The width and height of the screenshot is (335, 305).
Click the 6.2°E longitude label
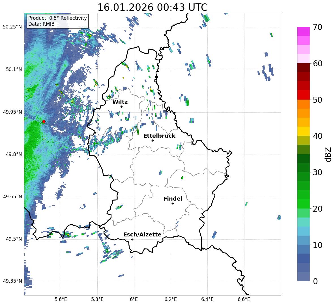tap(171, 299)
